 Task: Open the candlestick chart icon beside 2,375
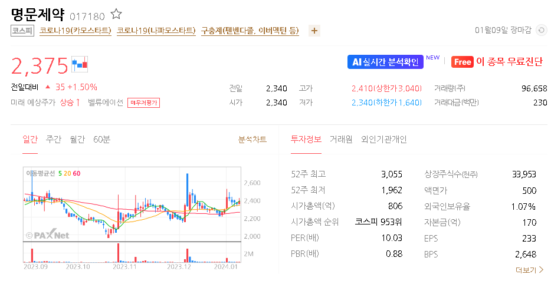point(80,64)
